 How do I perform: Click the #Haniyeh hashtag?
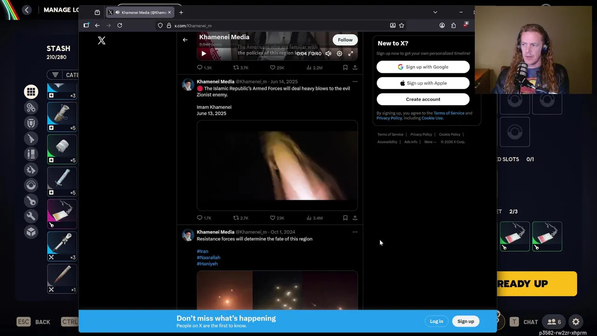(207, 264)
